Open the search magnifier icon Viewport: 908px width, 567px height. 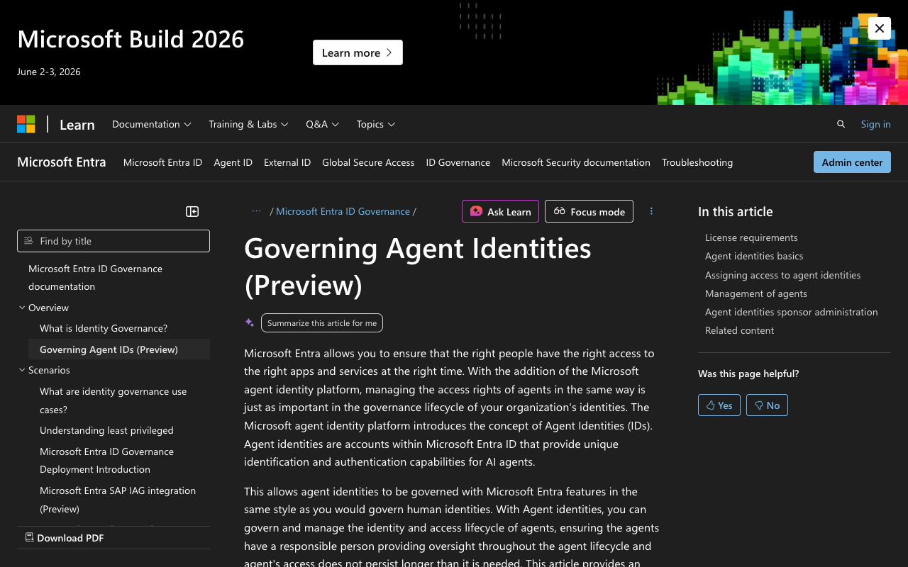(841, 124)
